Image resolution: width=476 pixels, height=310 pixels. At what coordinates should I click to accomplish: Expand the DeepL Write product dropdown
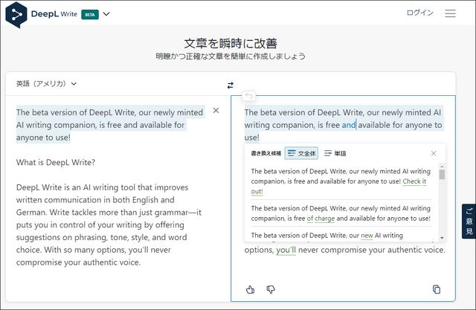106,13
